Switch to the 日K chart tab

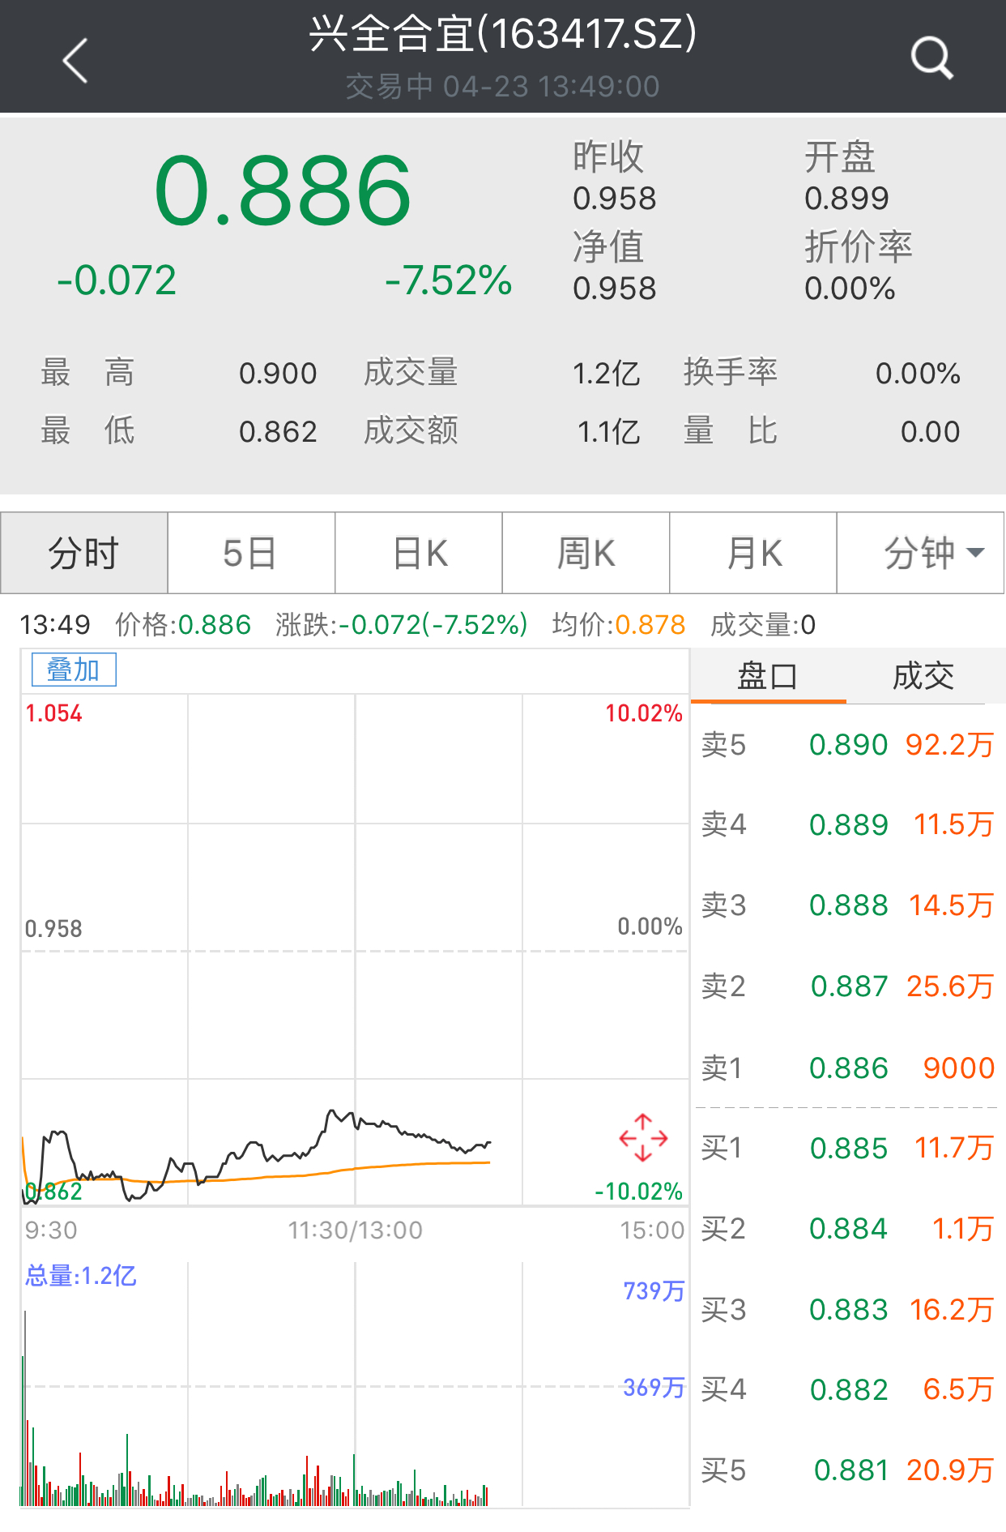pyautogui.click(x=419, y=553)
